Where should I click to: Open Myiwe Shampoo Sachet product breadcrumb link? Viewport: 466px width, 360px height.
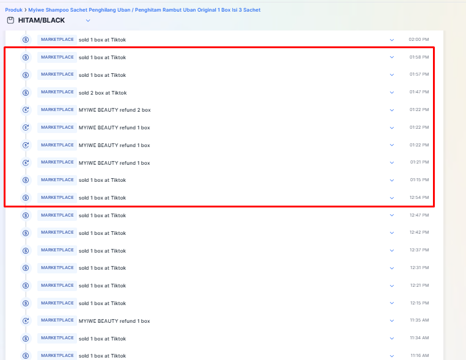pos(144,10)
